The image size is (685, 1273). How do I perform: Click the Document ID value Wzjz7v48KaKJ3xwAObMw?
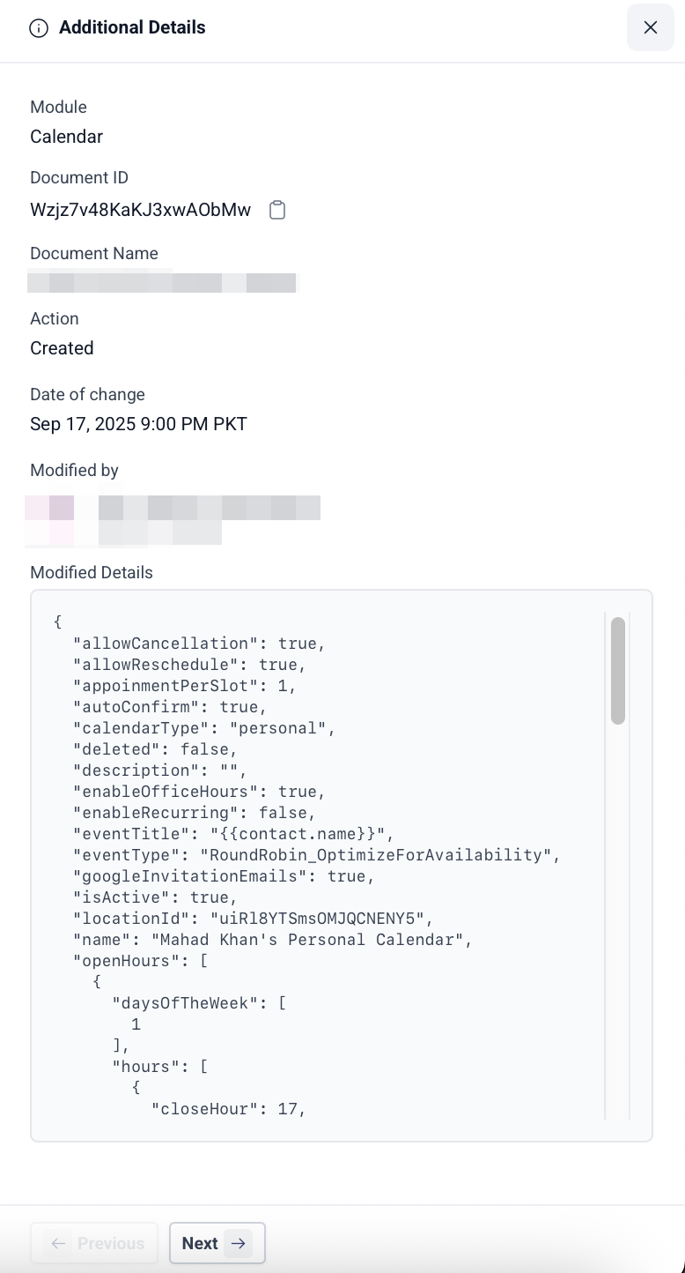pyautogui.click(x=140, y=210)
